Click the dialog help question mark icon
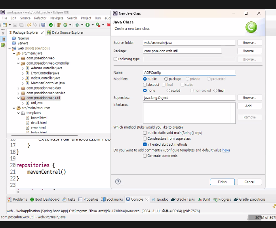The height and width of the screenshot is (228, 276). 118,181
